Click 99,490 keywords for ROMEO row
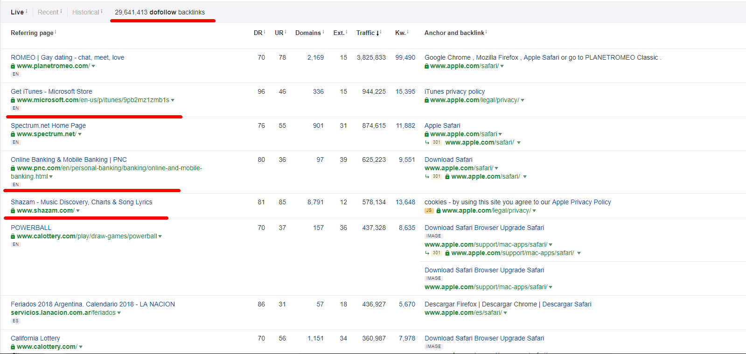Screen dimensions: 746x354 [x=405, y=57]
